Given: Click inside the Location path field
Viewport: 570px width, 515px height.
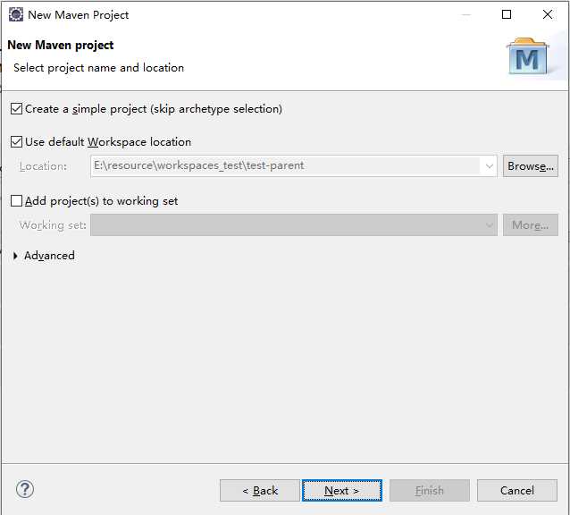Looking at the screenshot, I should point(285,166).
